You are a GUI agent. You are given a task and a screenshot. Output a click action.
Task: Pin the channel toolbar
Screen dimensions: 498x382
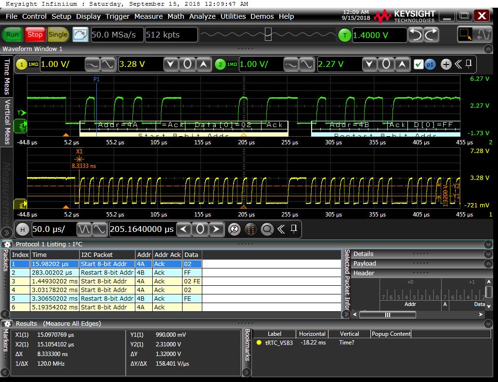pyautogui.click(x=469, y=64)
